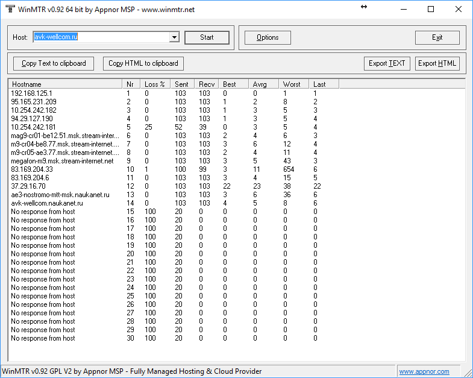Image resolution: width=473 pixels, height=378 pixels.
Task: Click the Sent column header
Action: pos(183,84)
